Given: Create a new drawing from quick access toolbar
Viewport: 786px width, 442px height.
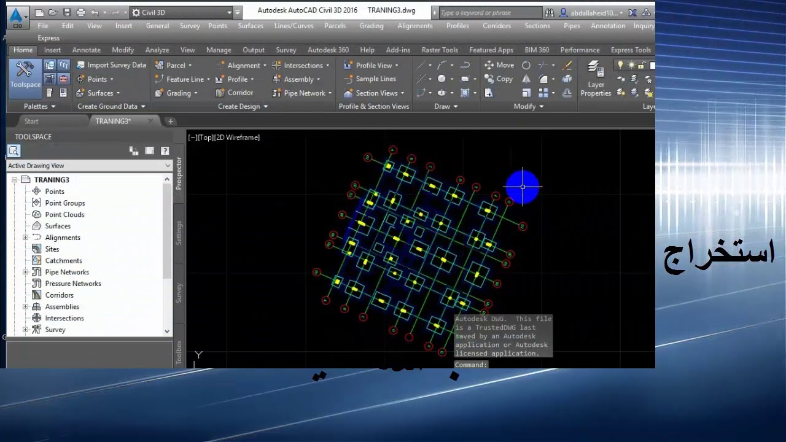Looking at the screenshot, I should coord(40,12).
